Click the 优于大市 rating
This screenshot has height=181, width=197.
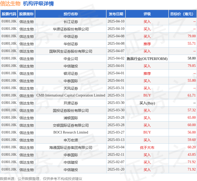(x=147, y=148)
